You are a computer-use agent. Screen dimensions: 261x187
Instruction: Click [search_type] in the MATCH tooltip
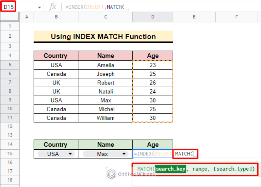click(x=232, y=169)
